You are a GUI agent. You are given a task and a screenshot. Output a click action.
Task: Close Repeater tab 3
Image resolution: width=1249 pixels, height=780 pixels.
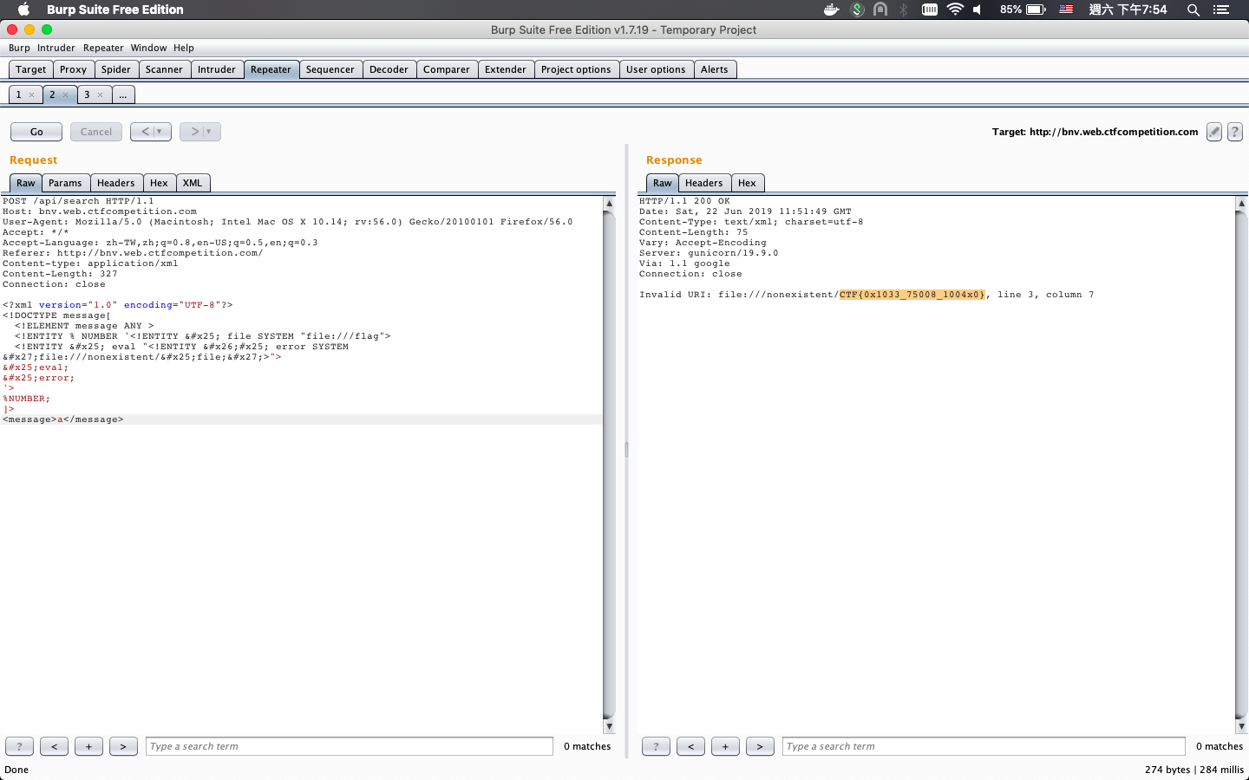tap(100, 95)
